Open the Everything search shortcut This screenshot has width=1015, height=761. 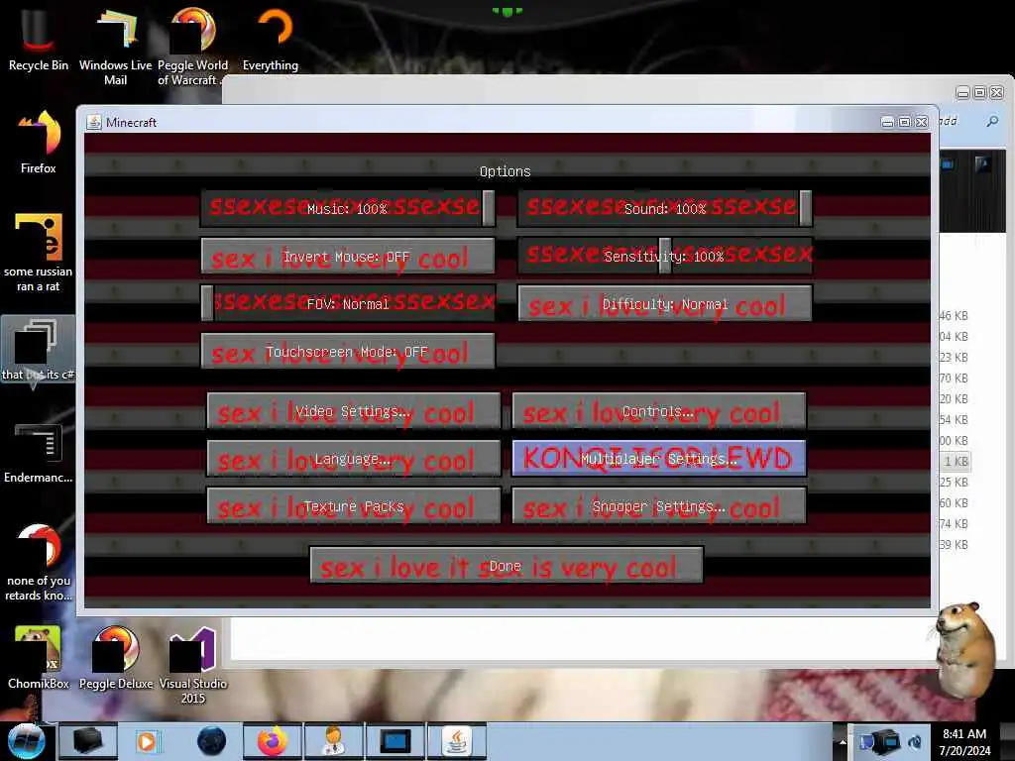tap(271, 39)
